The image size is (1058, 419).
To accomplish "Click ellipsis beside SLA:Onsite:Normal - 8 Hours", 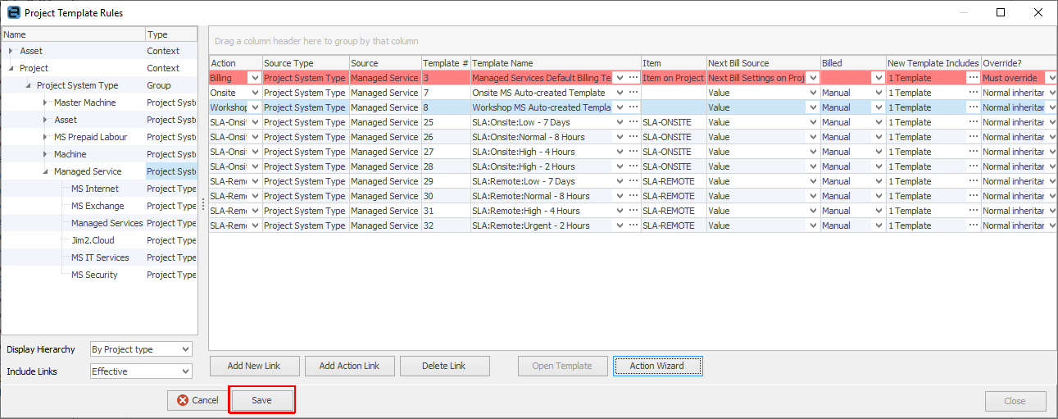I will tap(633, 137).
